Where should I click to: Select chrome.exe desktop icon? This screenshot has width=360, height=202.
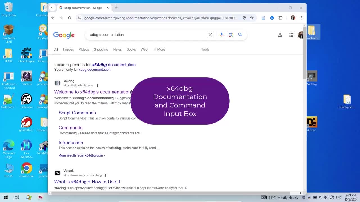point(26,170)
